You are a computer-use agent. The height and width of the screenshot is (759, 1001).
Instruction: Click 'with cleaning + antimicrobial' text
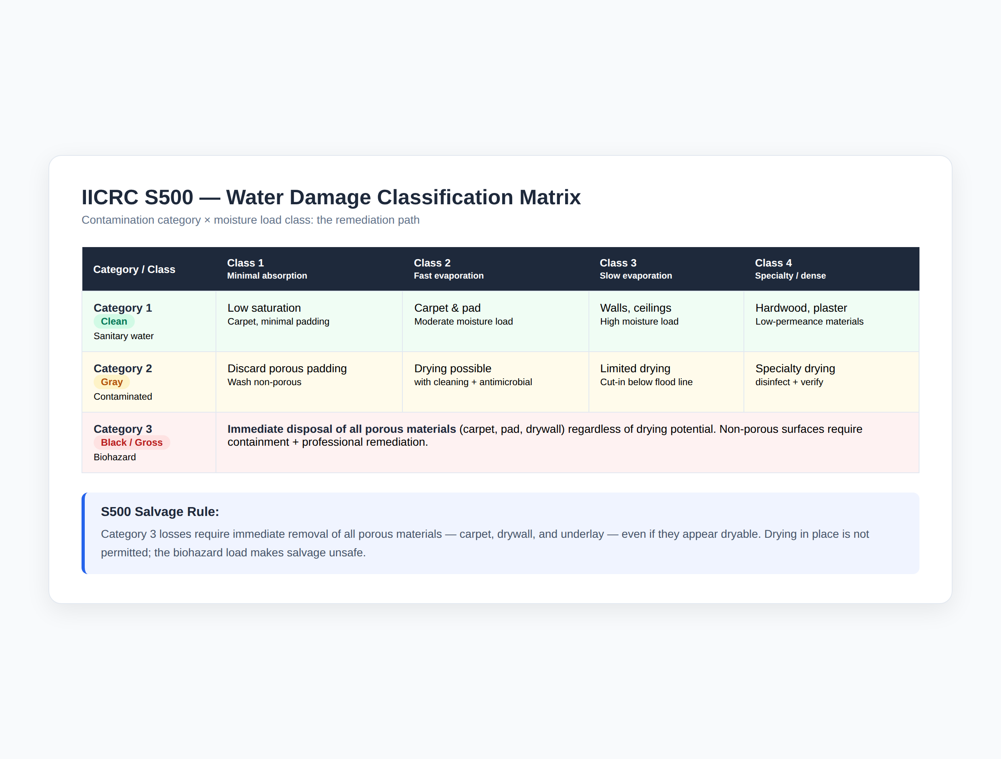tap(473, 382)
